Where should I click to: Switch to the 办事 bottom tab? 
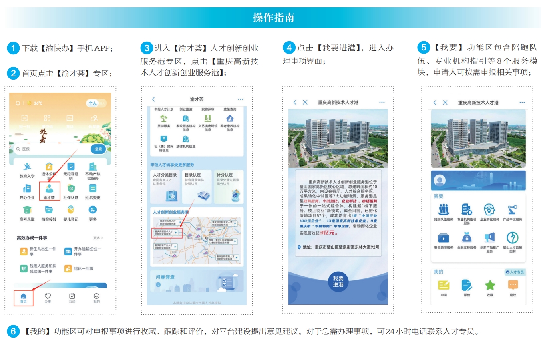[x=48, y=298]
